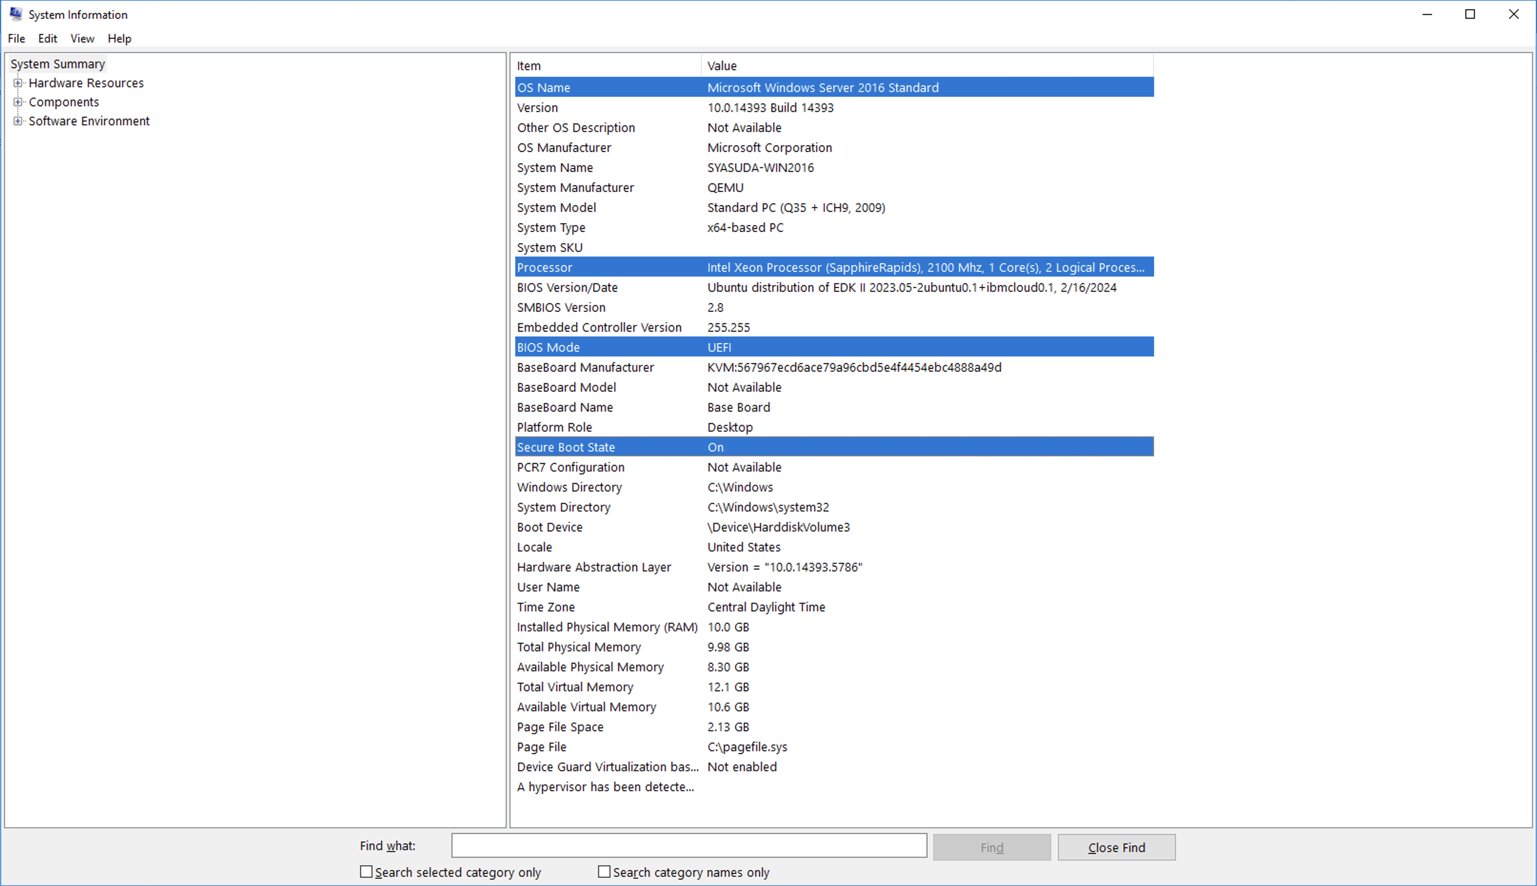The height and width of the screenshot is (886, 1537).
Task: Open the View menu
Action: [x=82, y=39]
